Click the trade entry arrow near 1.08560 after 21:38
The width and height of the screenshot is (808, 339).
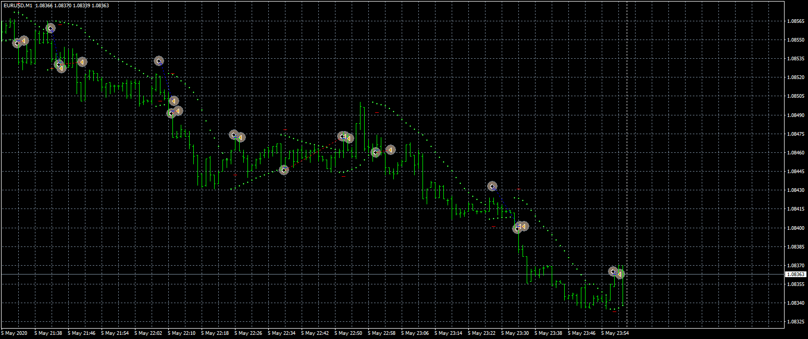pyautogui.click(x=51, y=28)
